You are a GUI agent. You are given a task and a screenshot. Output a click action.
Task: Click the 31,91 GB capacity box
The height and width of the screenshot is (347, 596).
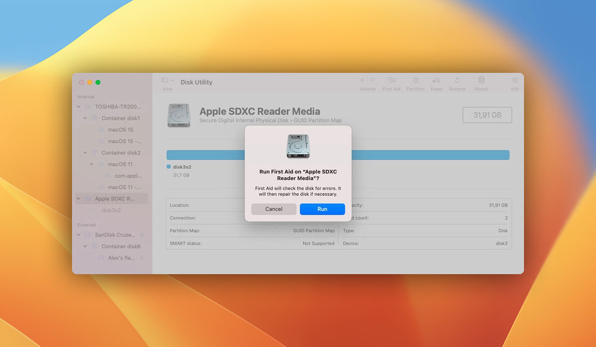click(x=487, y=115)
